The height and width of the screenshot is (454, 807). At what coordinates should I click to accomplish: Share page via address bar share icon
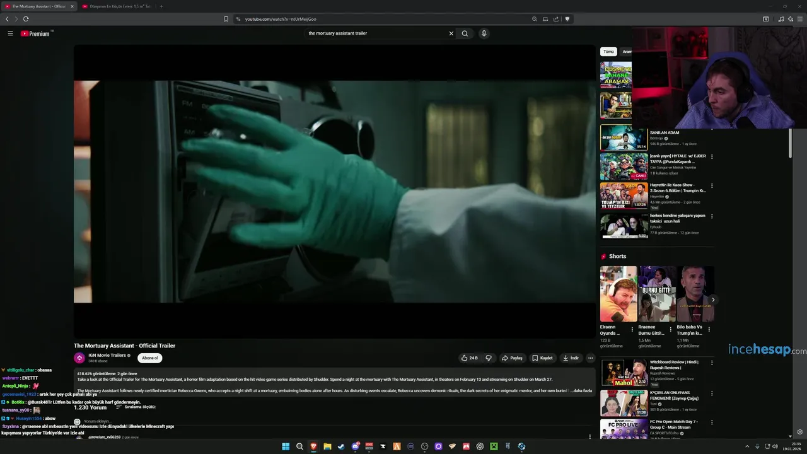click(556, 19)
